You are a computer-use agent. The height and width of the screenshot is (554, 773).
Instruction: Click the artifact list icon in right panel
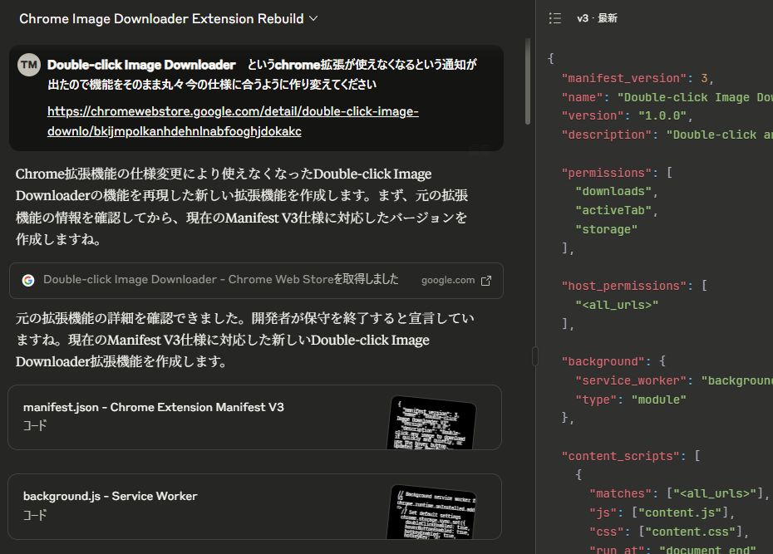pos(555,19)
